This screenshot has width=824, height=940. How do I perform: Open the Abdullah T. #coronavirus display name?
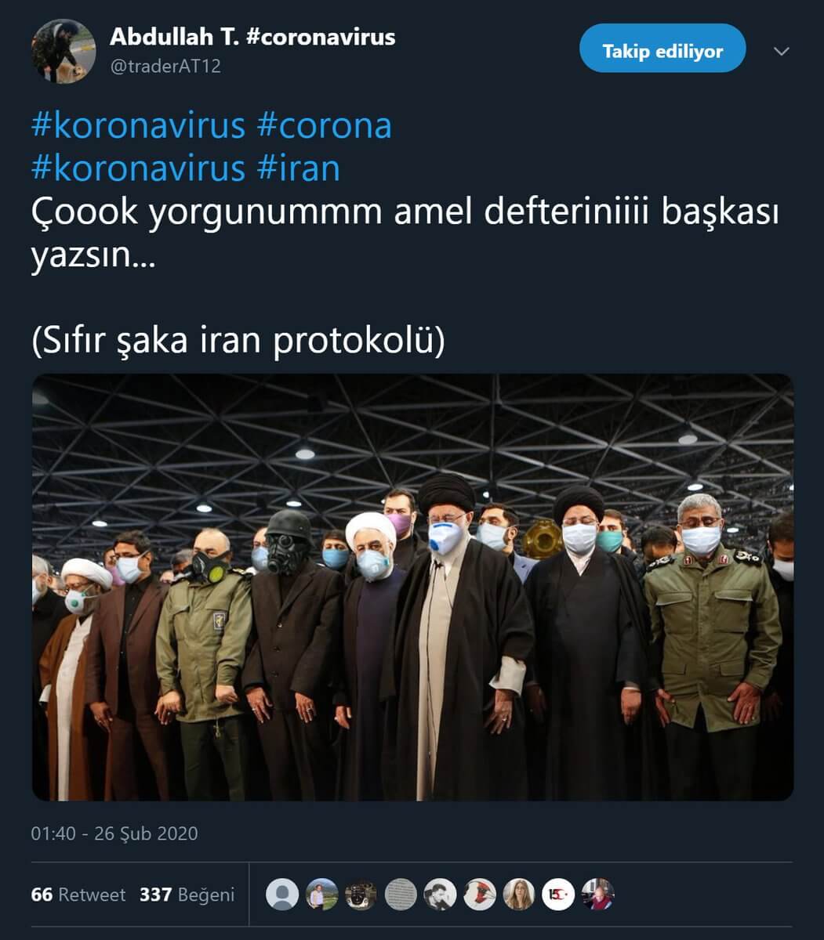252,36
